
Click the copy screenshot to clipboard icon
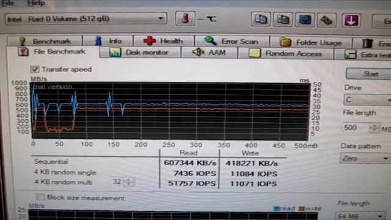coord(283,20)
